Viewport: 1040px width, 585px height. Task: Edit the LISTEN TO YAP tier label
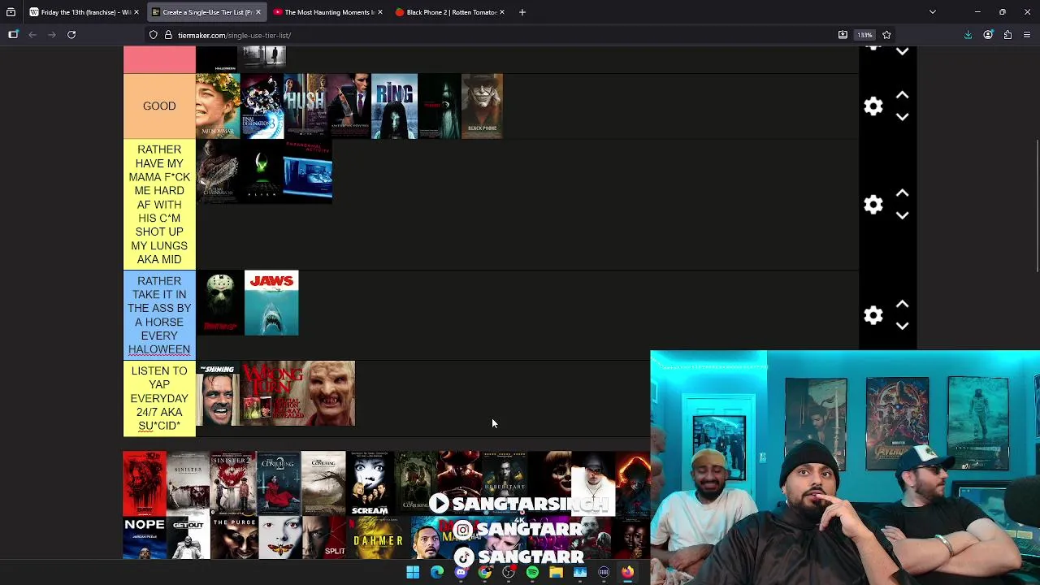click(x=159, y=398)
